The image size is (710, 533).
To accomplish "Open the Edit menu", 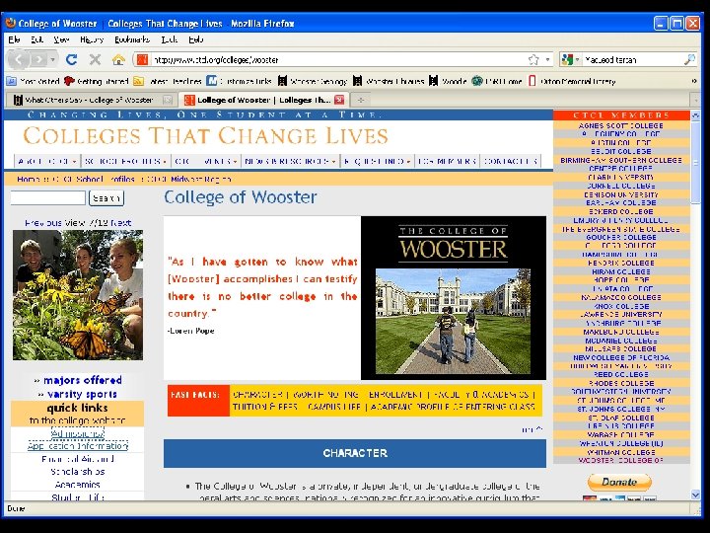I will click(36, 39).
